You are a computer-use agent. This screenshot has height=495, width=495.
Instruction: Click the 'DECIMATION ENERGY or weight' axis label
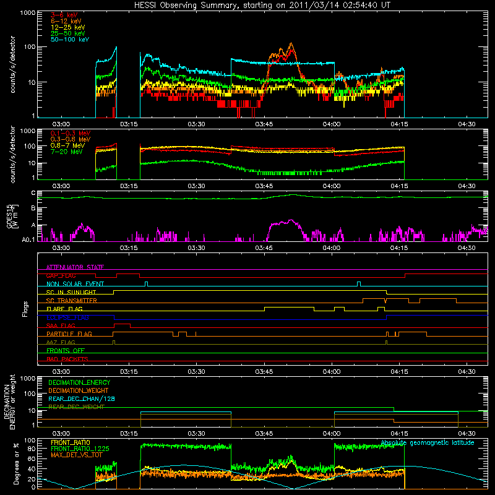pyautogui.click(x=10, y=402)
